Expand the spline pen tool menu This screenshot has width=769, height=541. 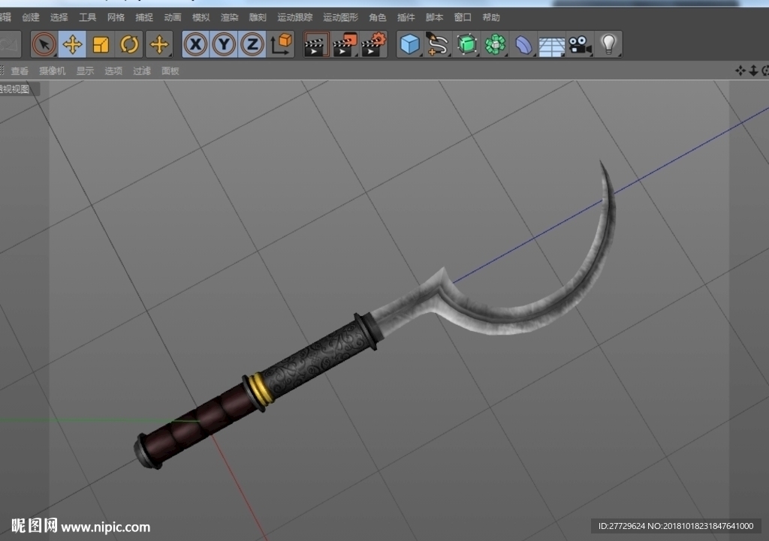(x=438, y=44)
